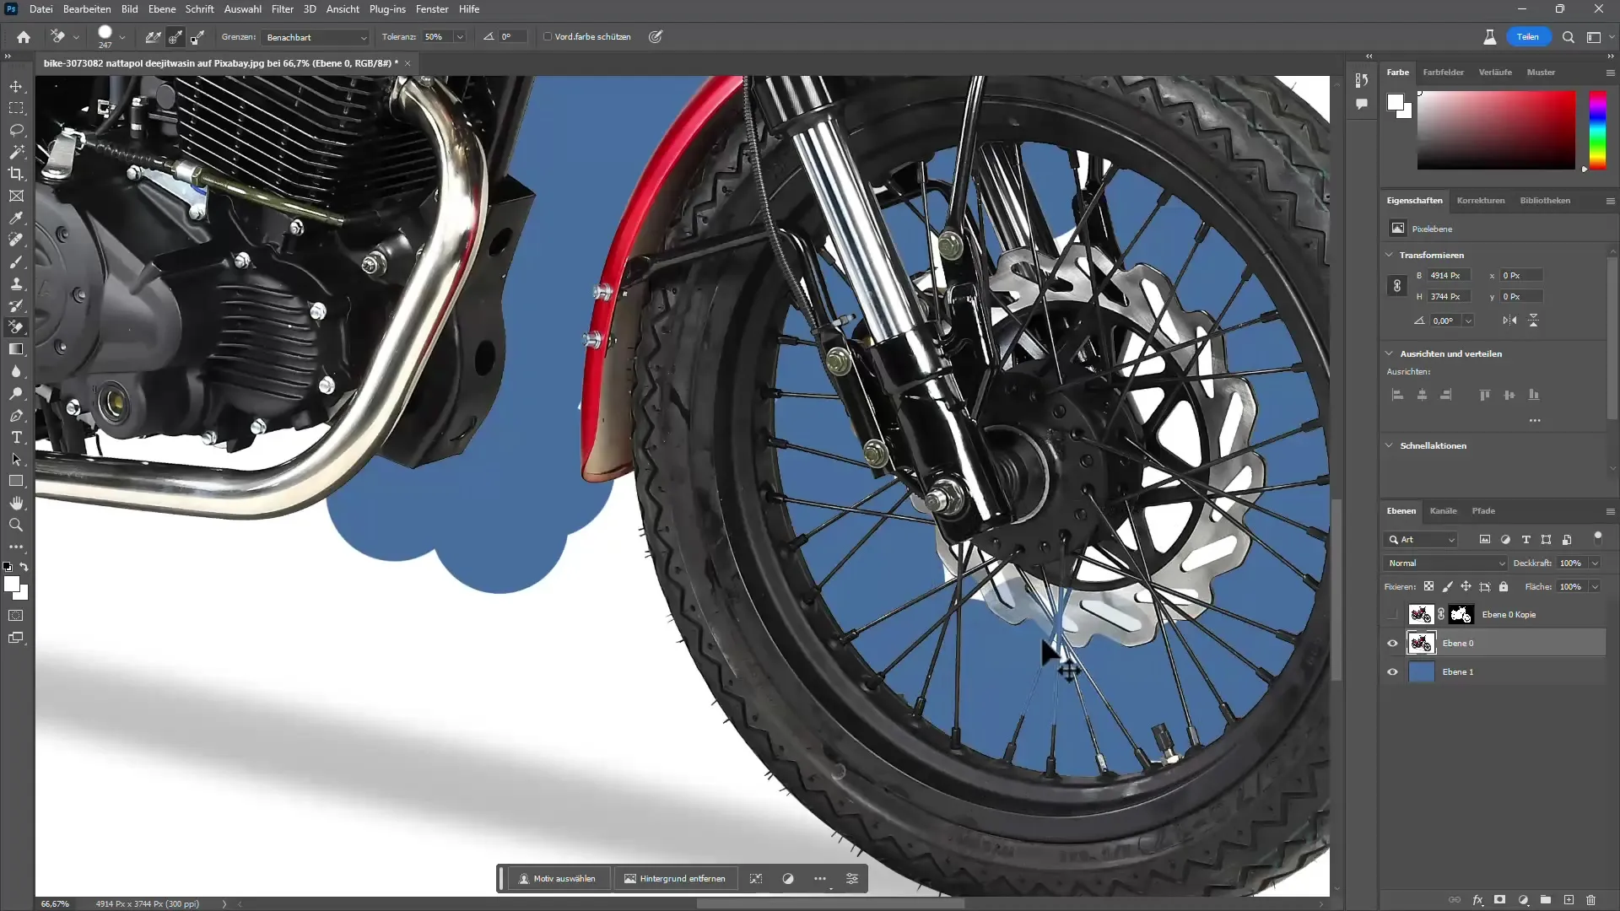This screenshot has width=1620, height=911.
Task: Toggle lock position for layer
Action: pos(1466,586)
